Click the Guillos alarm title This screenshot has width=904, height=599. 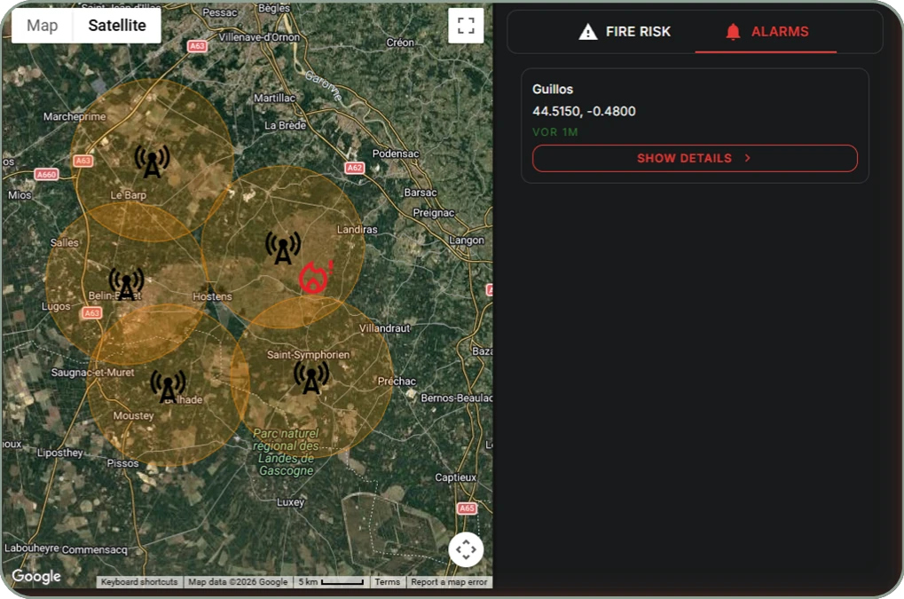coord(553,89)
